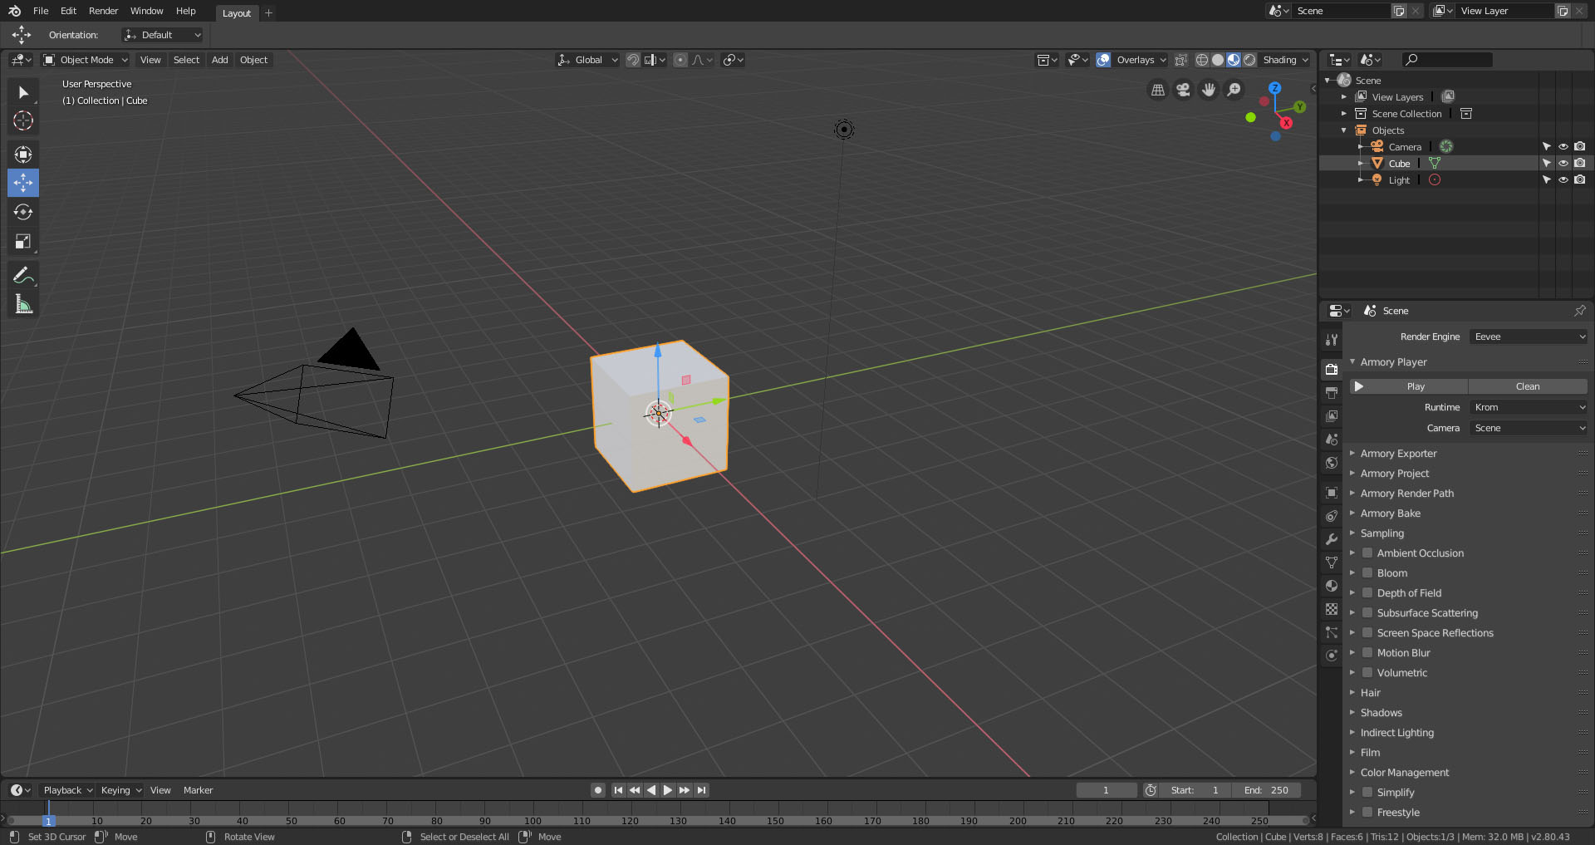Select the Cursor tool in the left toolbar
This screenshot has width=1595, height=845.
point(23,120)
